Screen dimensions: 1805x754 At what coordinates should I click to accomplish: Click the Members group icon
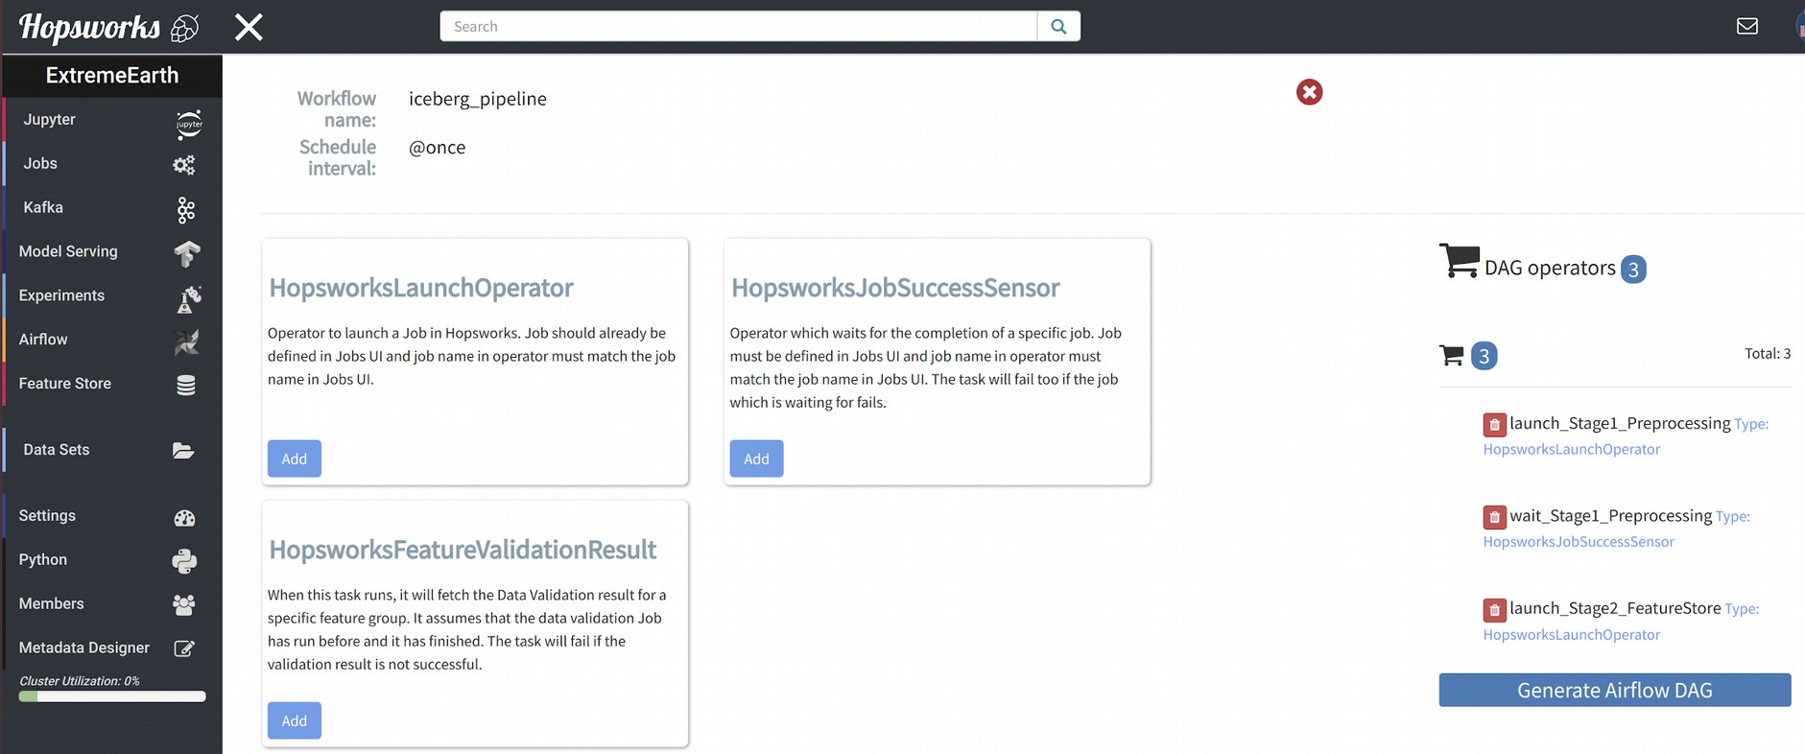(x=184, y=605)
